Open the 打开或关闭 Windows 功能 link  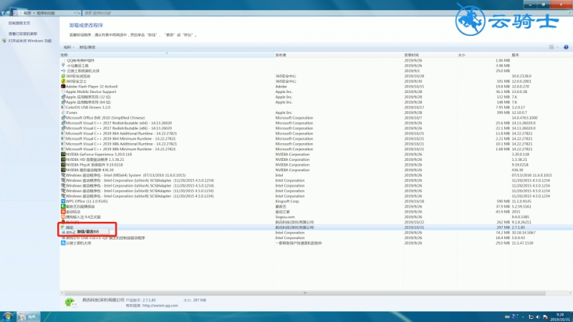[x=30, y=41]
